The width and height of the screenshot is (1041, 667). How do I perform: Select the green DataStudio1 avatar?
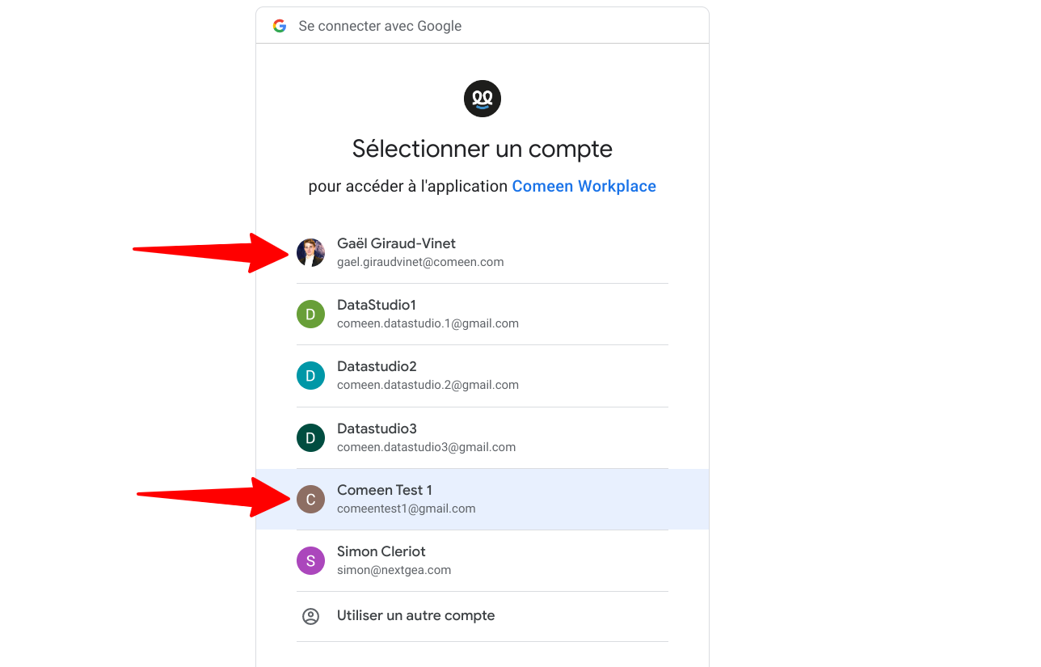pyautogui.click(x=310, y=314)
